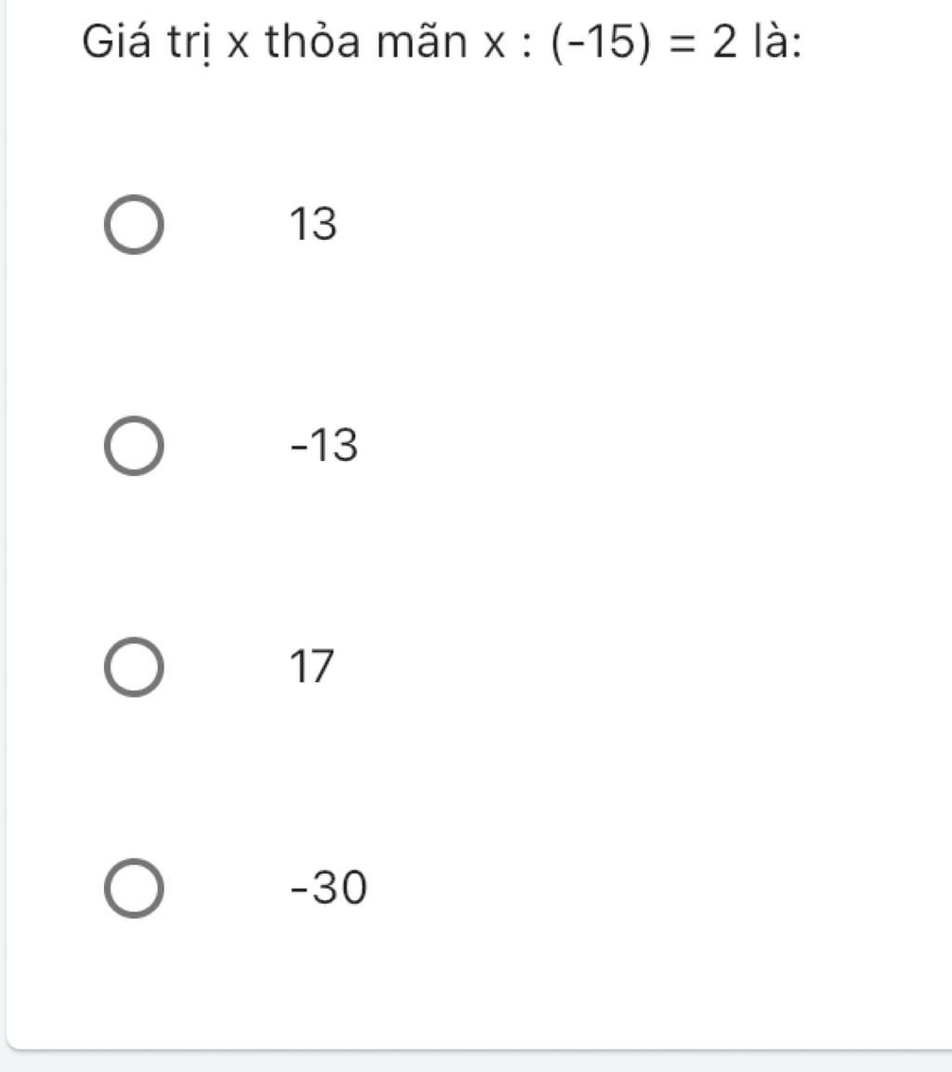The width and height of the screenshot is (952, 1072).
Task: Select the negative thirteen option circle
Action: click(x=134, y=445)
